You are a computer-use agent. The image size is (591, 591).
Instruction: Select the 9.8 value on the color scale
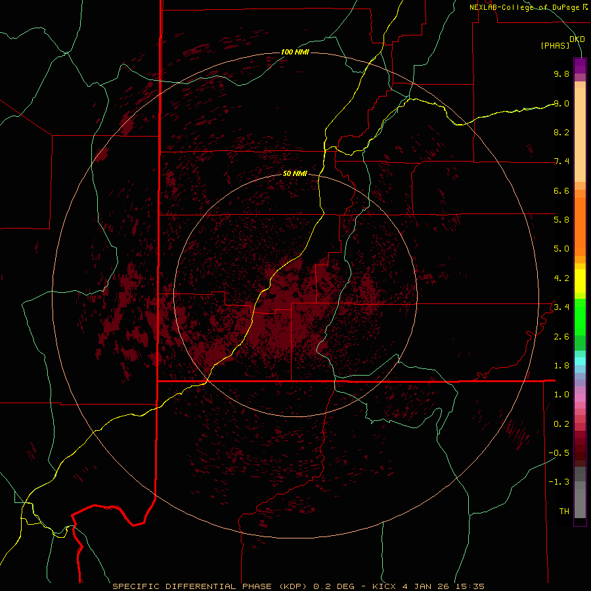point(561,74)
